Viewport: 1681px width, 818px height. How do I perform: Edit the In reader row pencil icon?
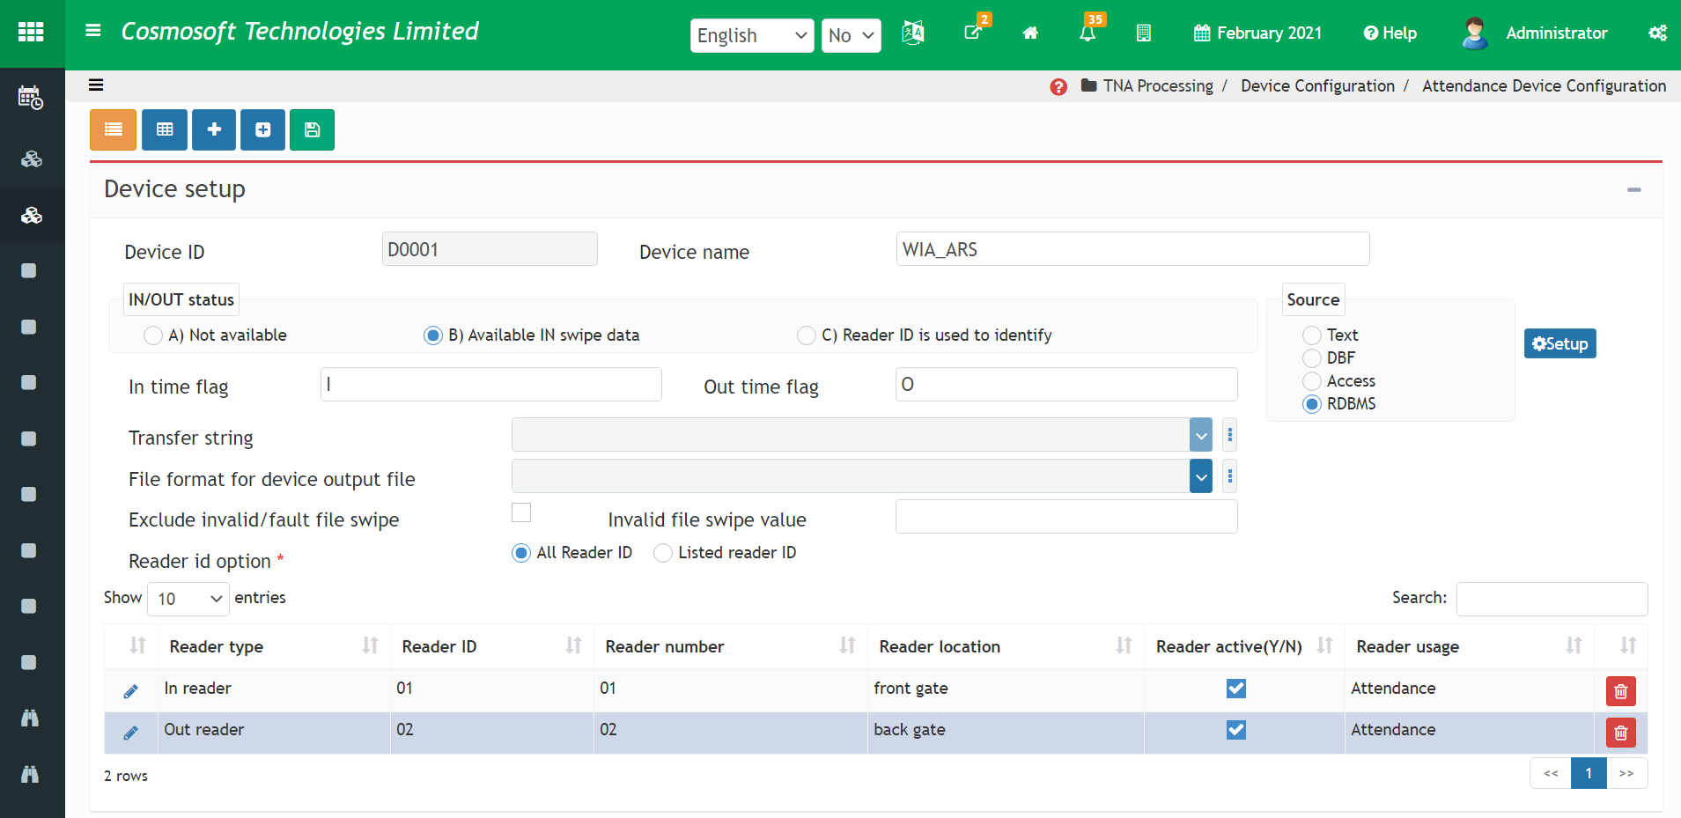[x=130, y=691]
